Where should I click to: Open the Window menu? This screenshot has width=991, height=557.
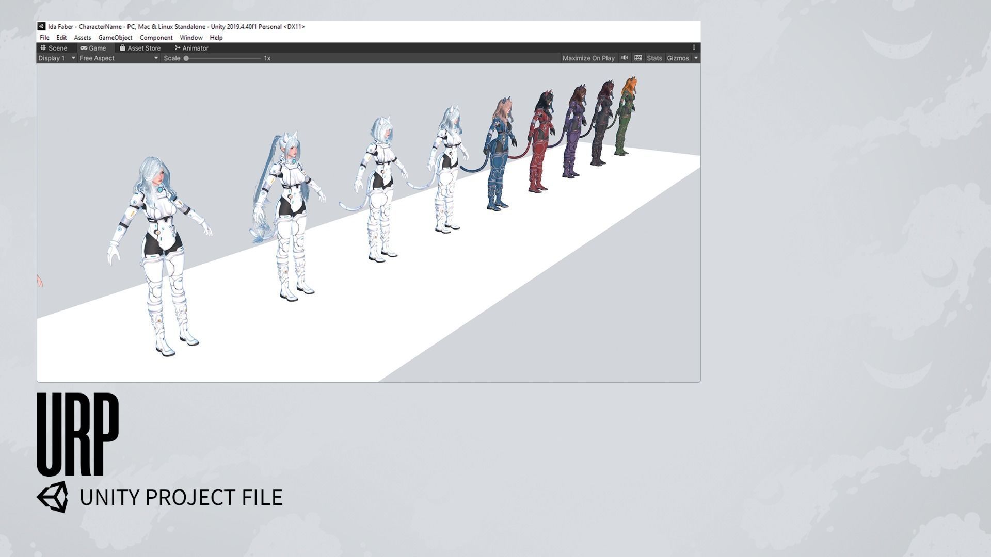[x=191, y=38]
